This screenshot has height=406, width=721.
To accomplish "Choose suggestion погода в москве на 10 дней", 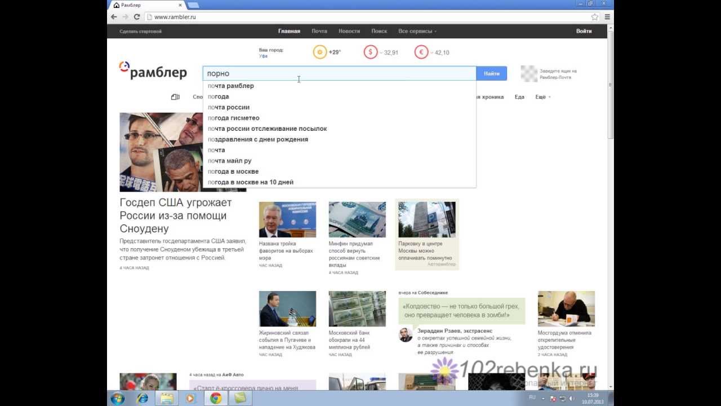I will click(x=339, y=182).
